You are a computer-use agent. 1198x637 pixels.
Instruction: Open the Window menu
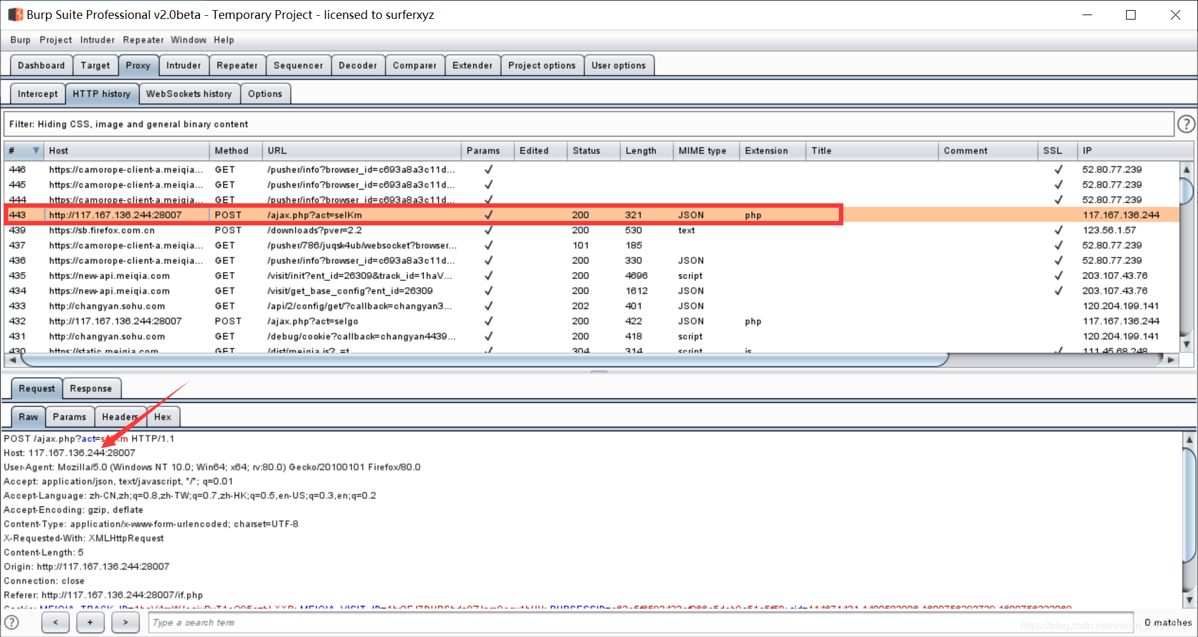189,40
